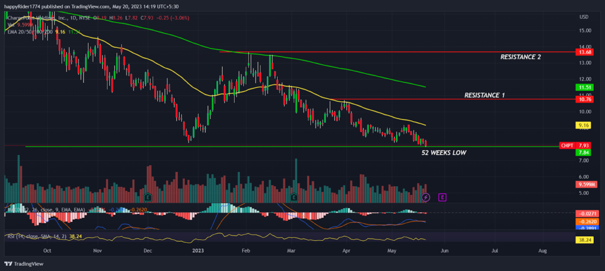Click the Nov label on time axis
Image resolution: width=605 pixels, height=271 pixels.
97,250
